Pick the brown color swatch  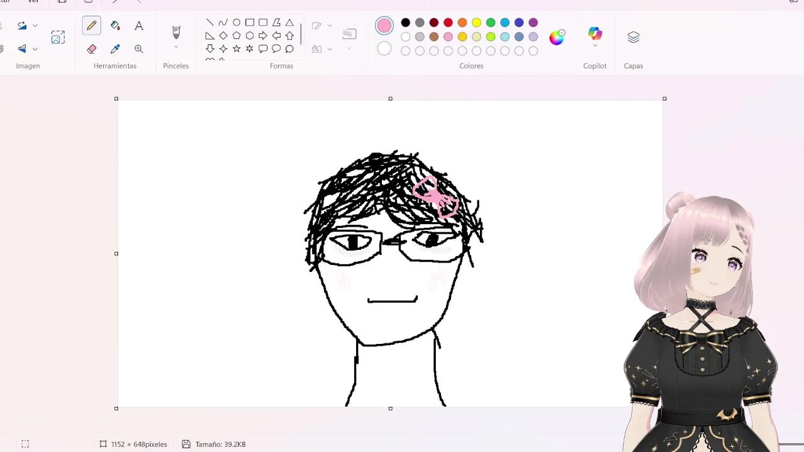tap(434, 36)
